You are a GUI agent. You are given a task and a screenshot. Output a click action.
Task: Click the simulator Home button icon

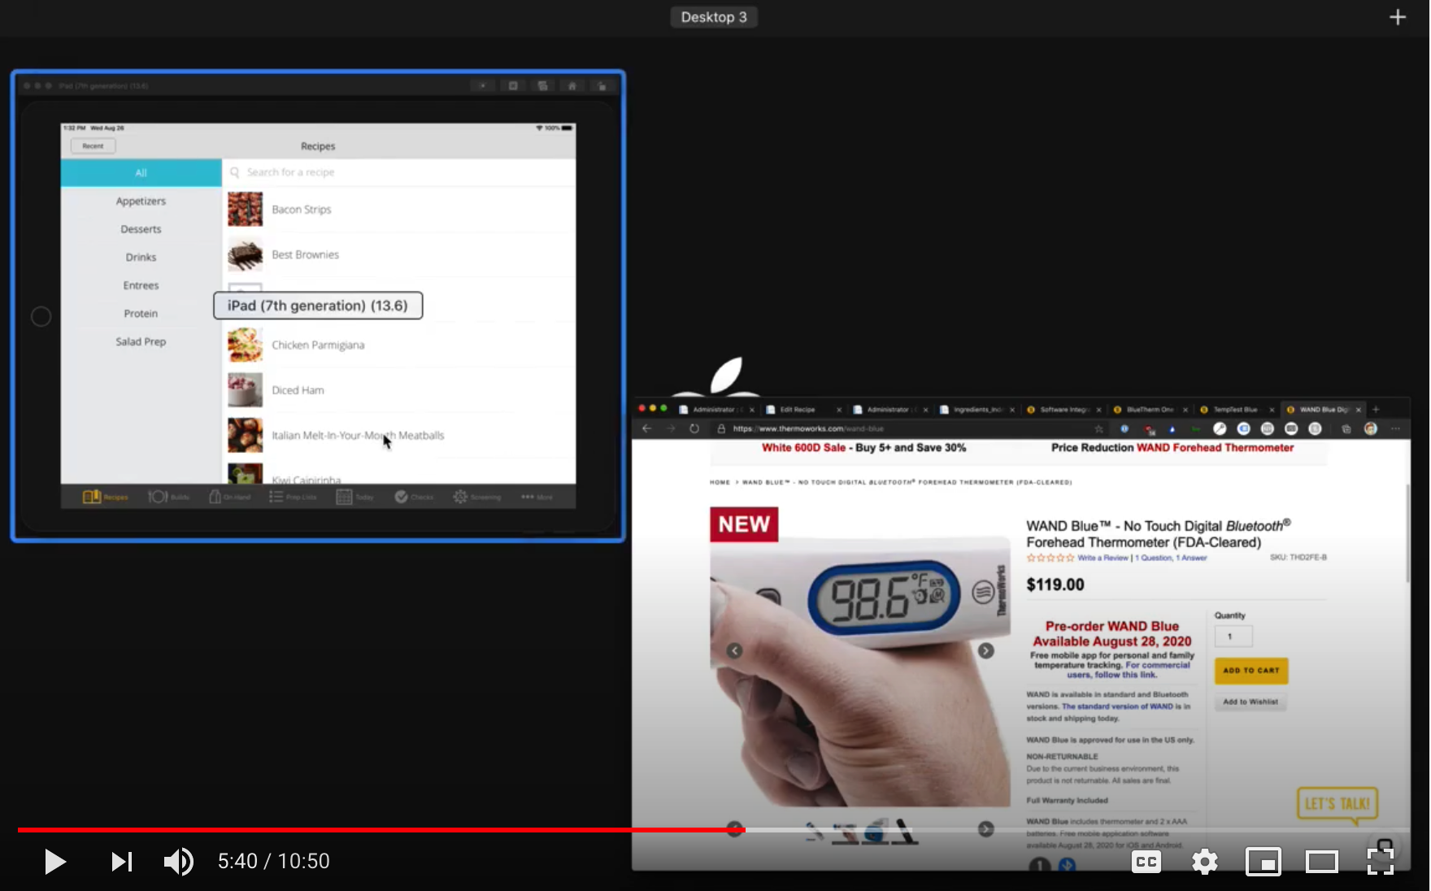pos(572,86)
